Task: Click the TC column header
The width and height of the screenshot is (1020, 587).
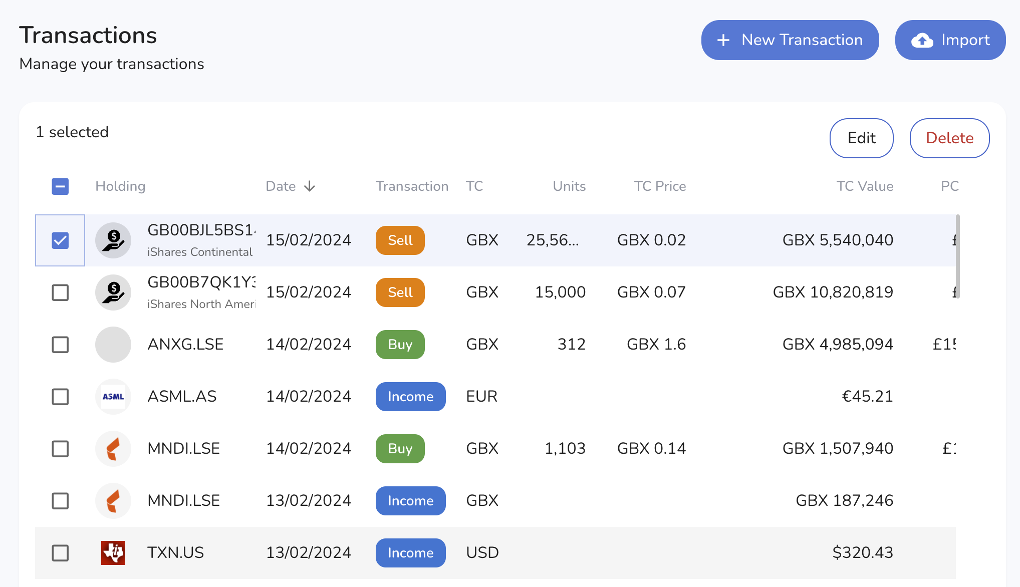Action: pos(474,186)
